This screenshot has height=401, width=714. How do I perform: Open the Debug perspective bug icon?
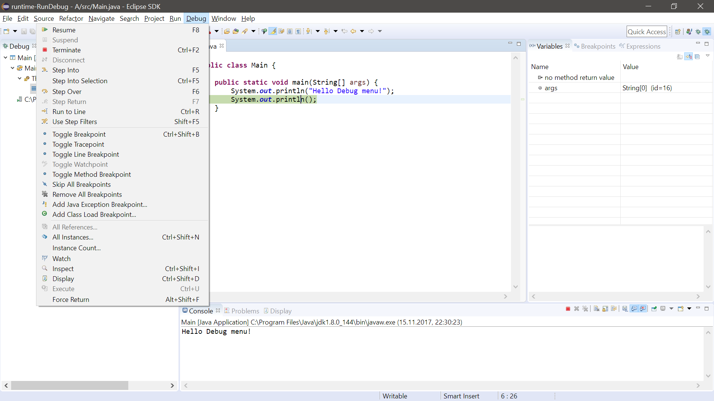707,32
